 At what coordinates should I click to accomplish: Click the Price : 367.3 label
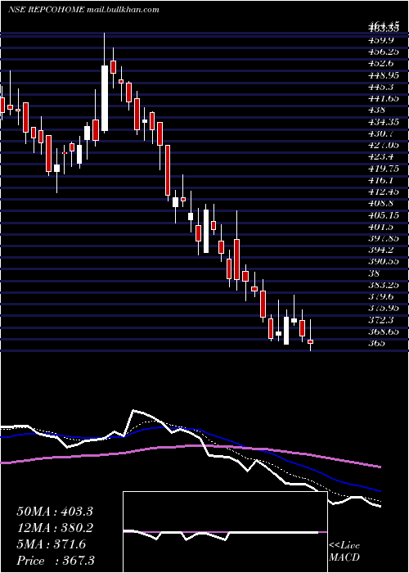tap(56, 561)
